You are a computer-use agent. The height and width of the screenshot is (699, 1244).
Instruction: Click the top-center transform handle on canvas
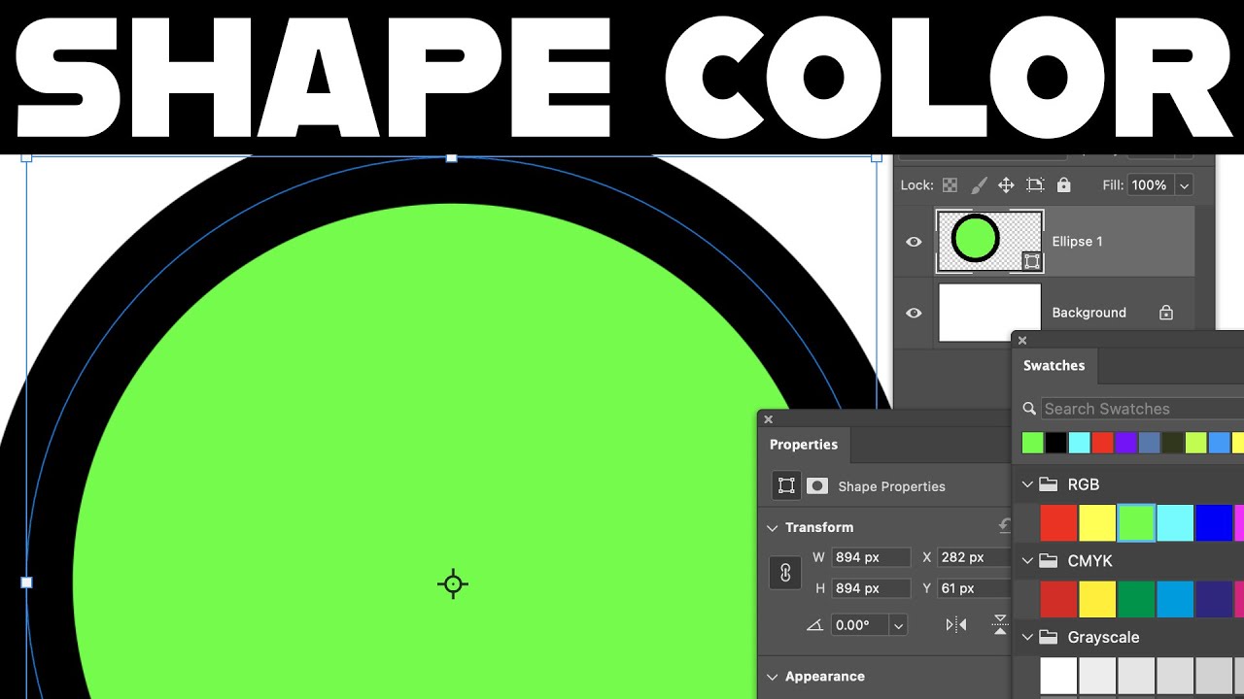(x=451, y=156)
